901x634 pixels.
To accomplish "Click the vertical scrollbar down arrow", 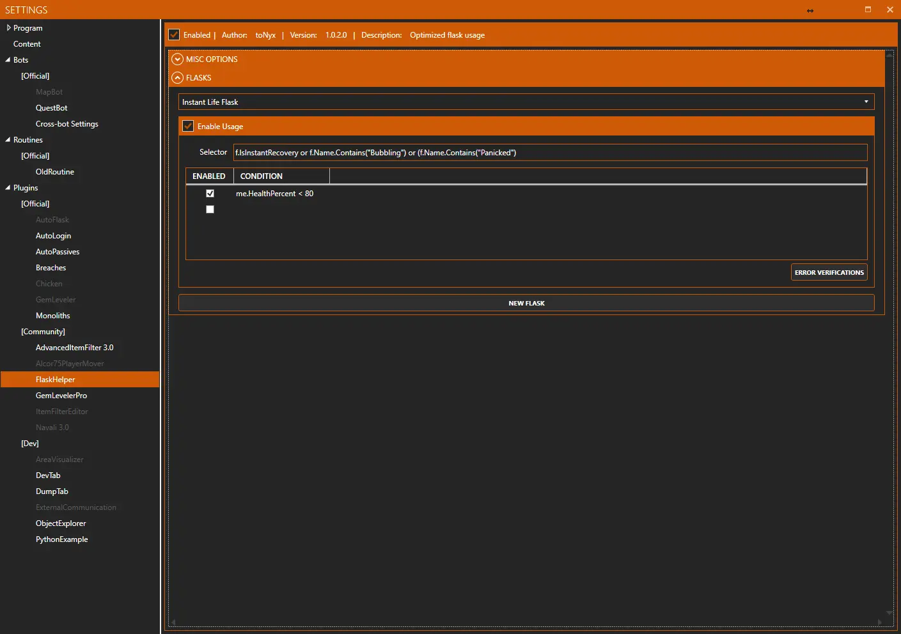I will pos(889,613).
